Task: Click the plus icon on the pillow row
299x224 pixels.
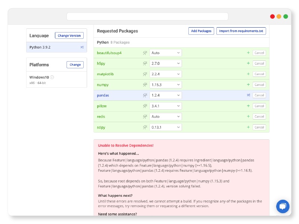Action: click(x=248, y=106)
